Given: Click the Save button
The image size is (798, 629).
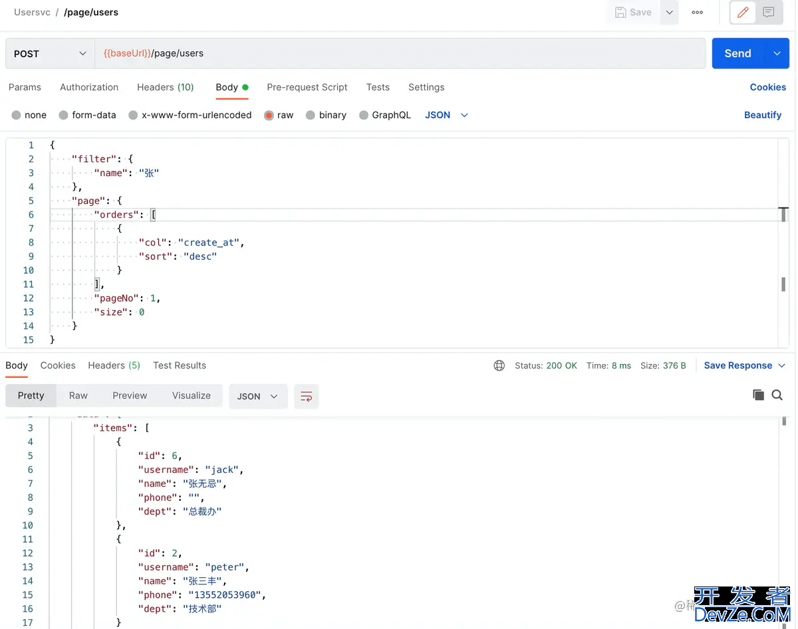Looking at the screenshot, I should tap(633, 13).
